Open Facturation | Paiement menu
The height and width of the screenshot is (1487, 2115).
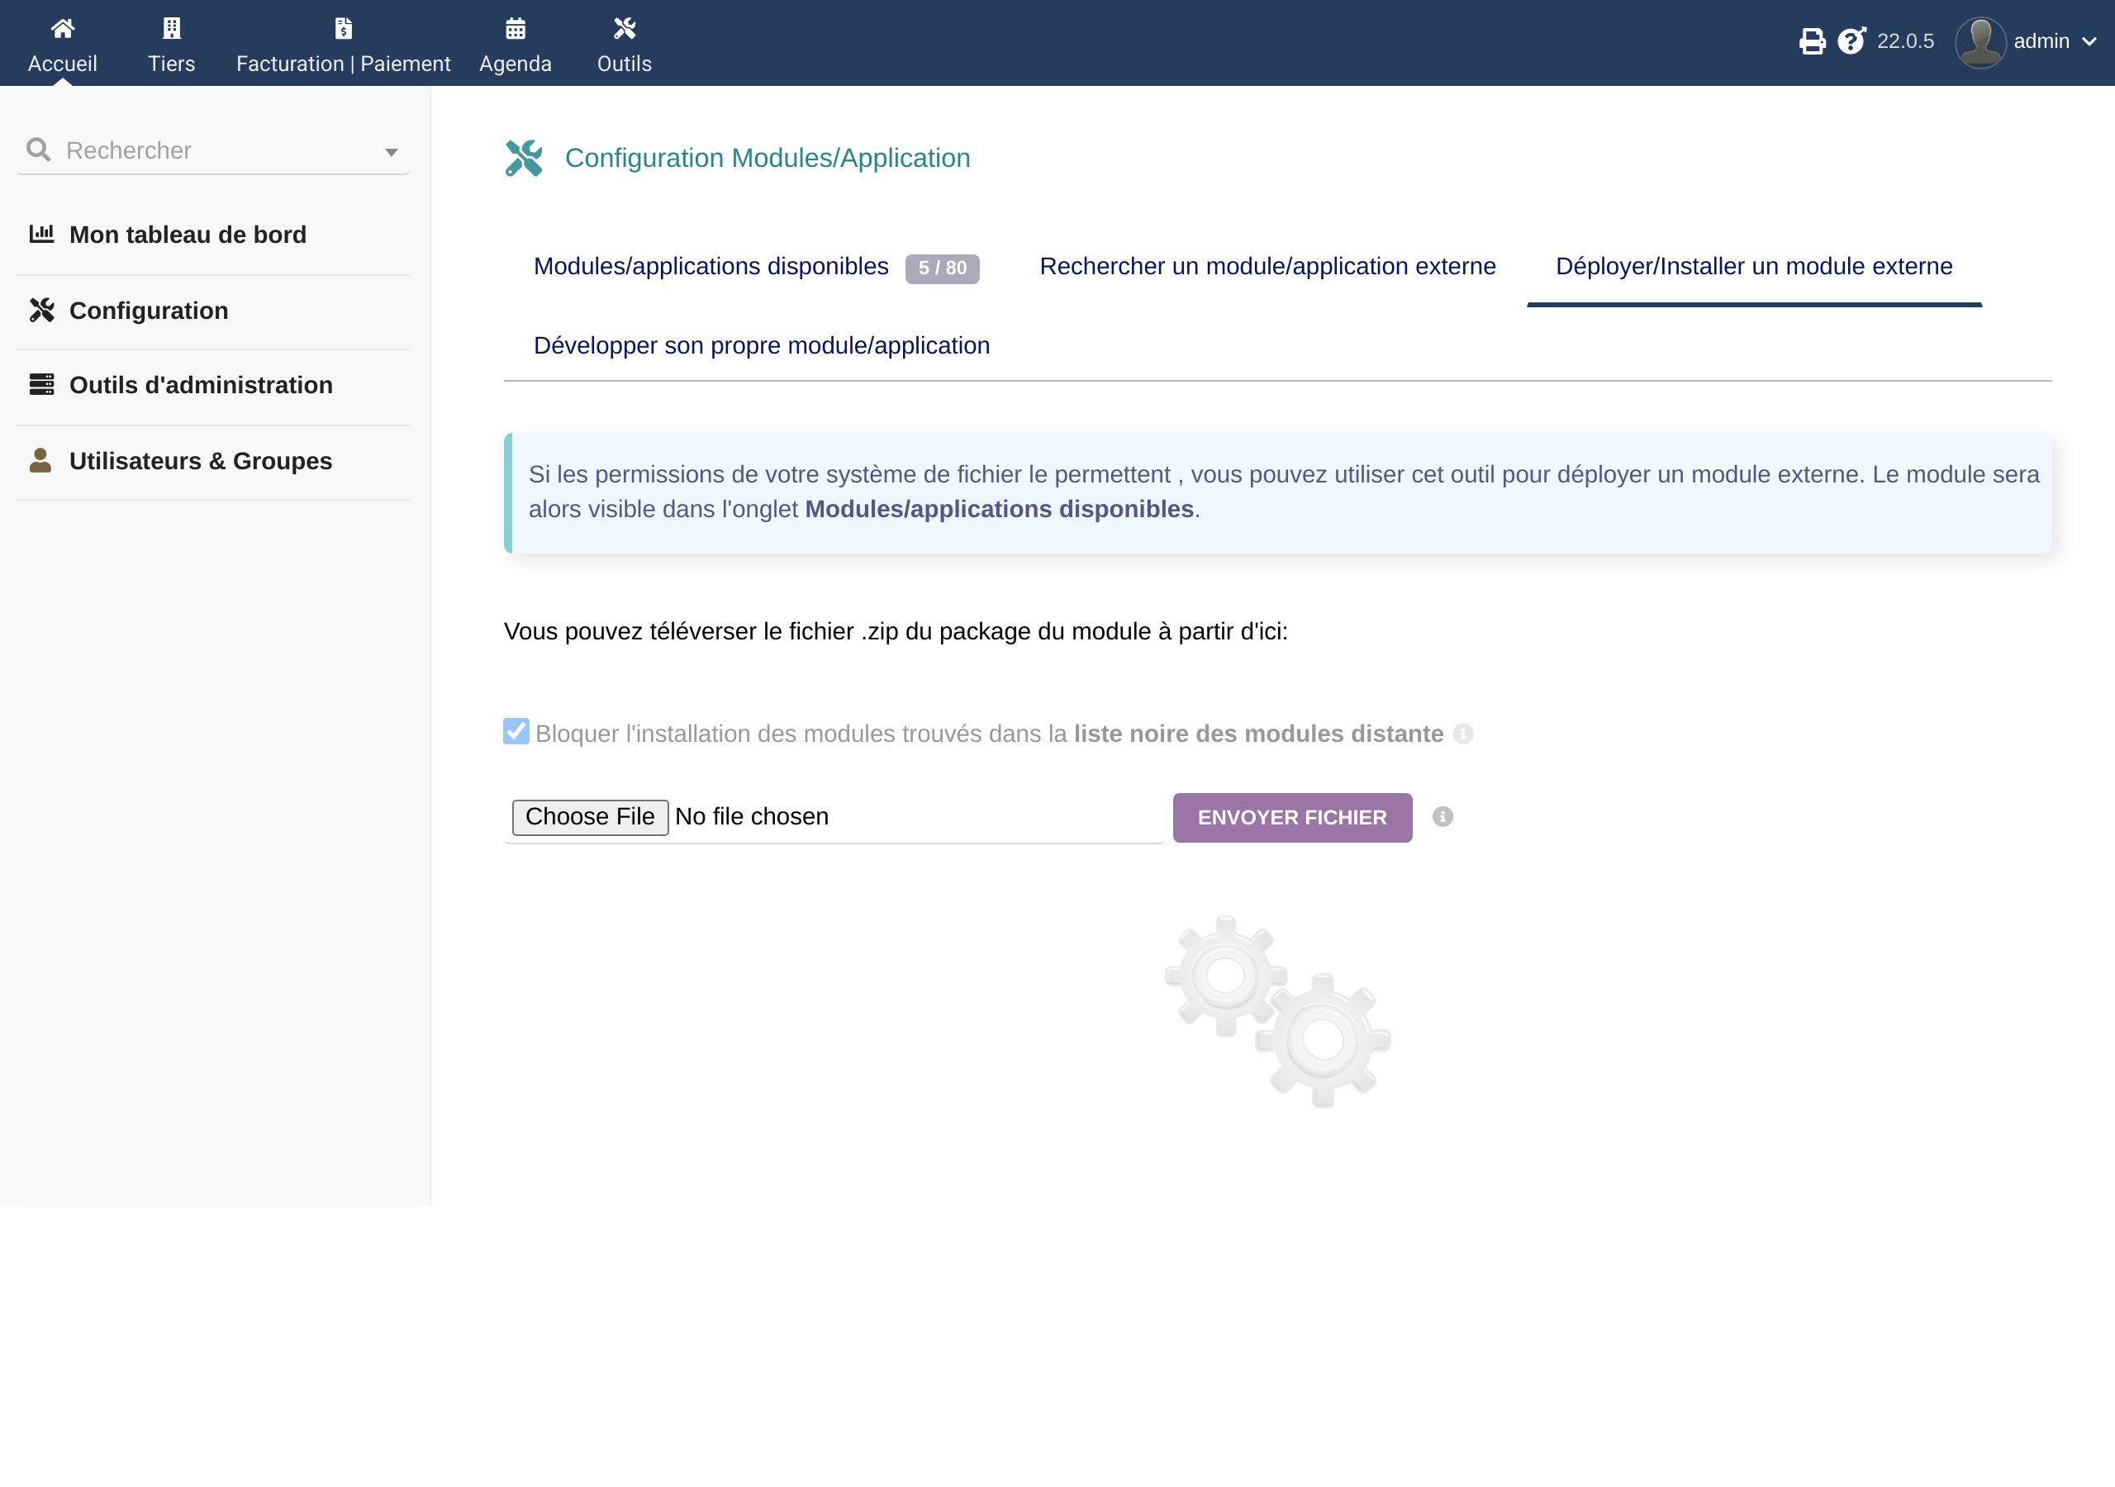(x=344, y=64)
